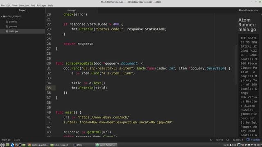Select the Atom Runner pane tab
262x147 pixels.
point(249,10)
